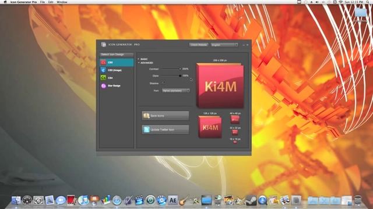Screen dimensions: 373x209
Task: Select the CS5 (Image) icon design
Action: (117, 70)
